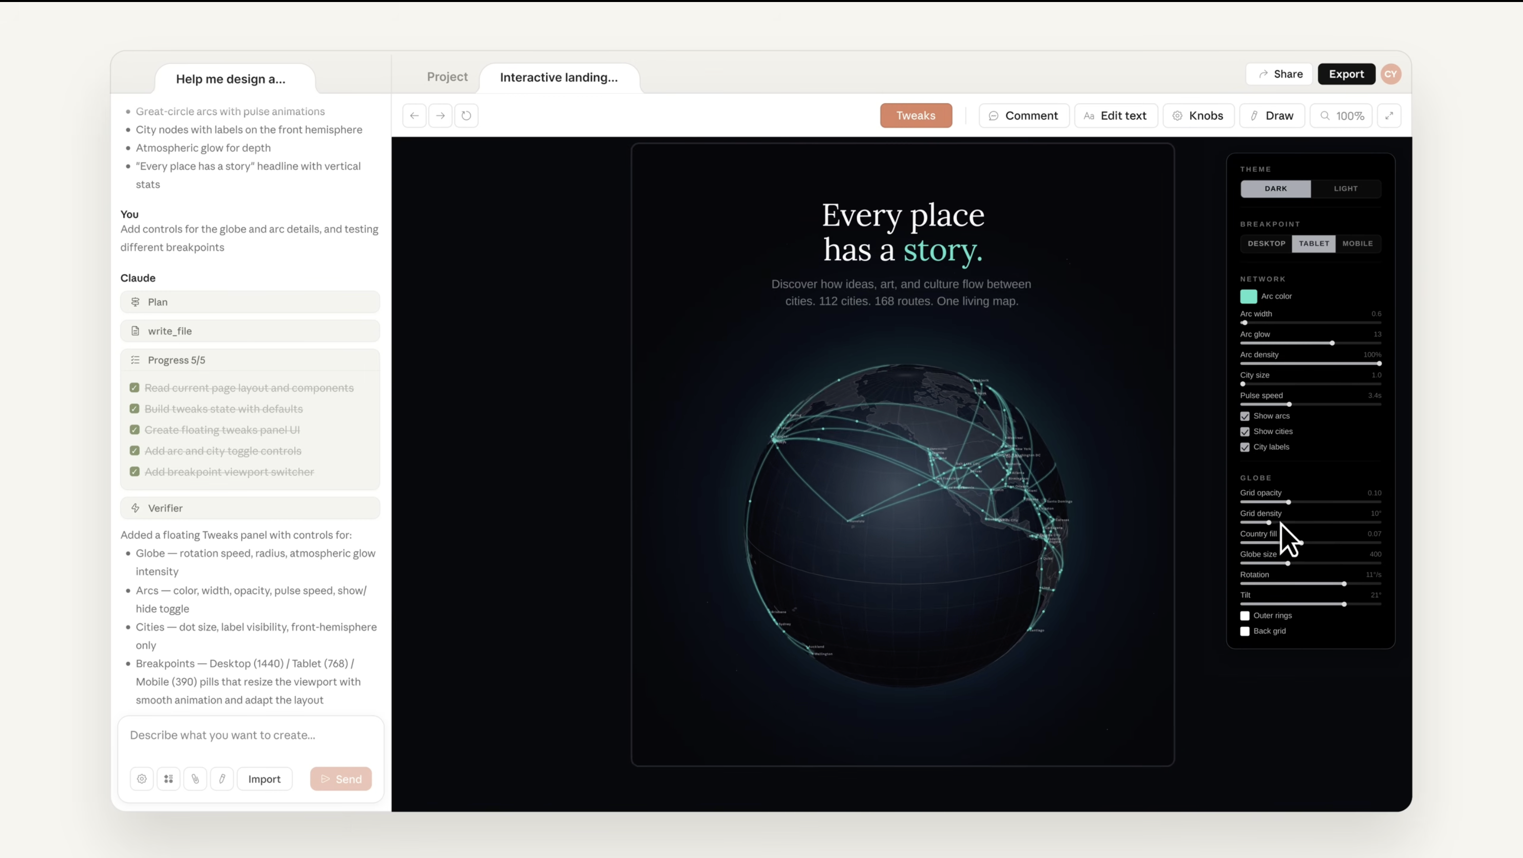Uncheck the Show arcs checkbox
Screen dimensions: 1523x858
1245,416
